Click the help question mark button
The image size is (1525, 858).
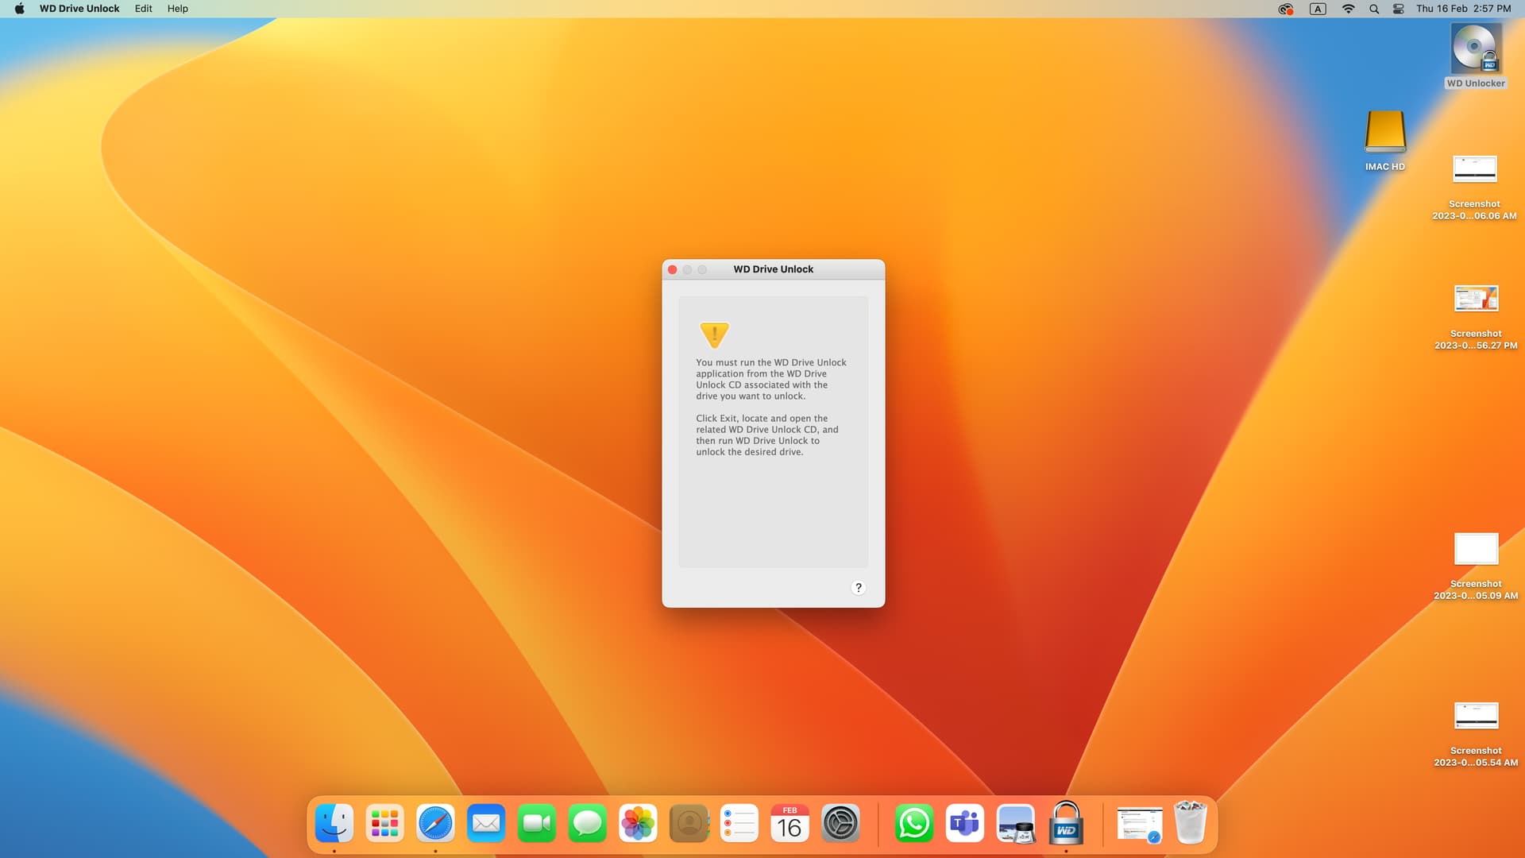[858, 588]
